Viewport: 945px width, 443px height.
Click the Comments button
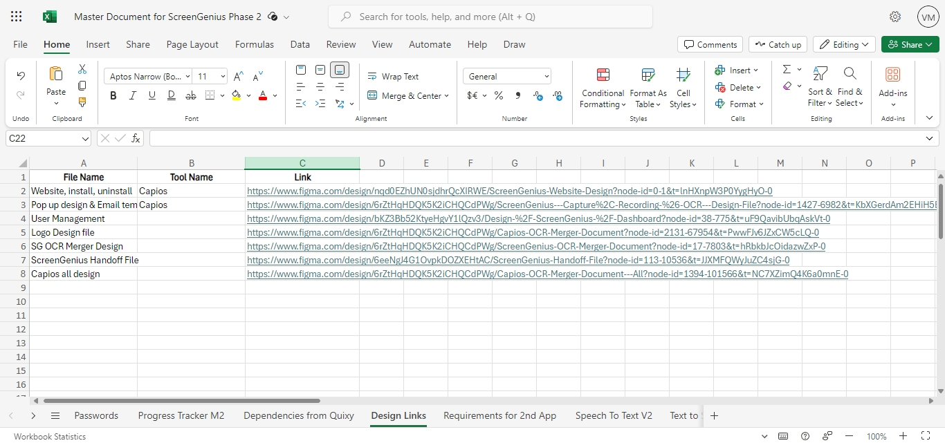(710, 44)
